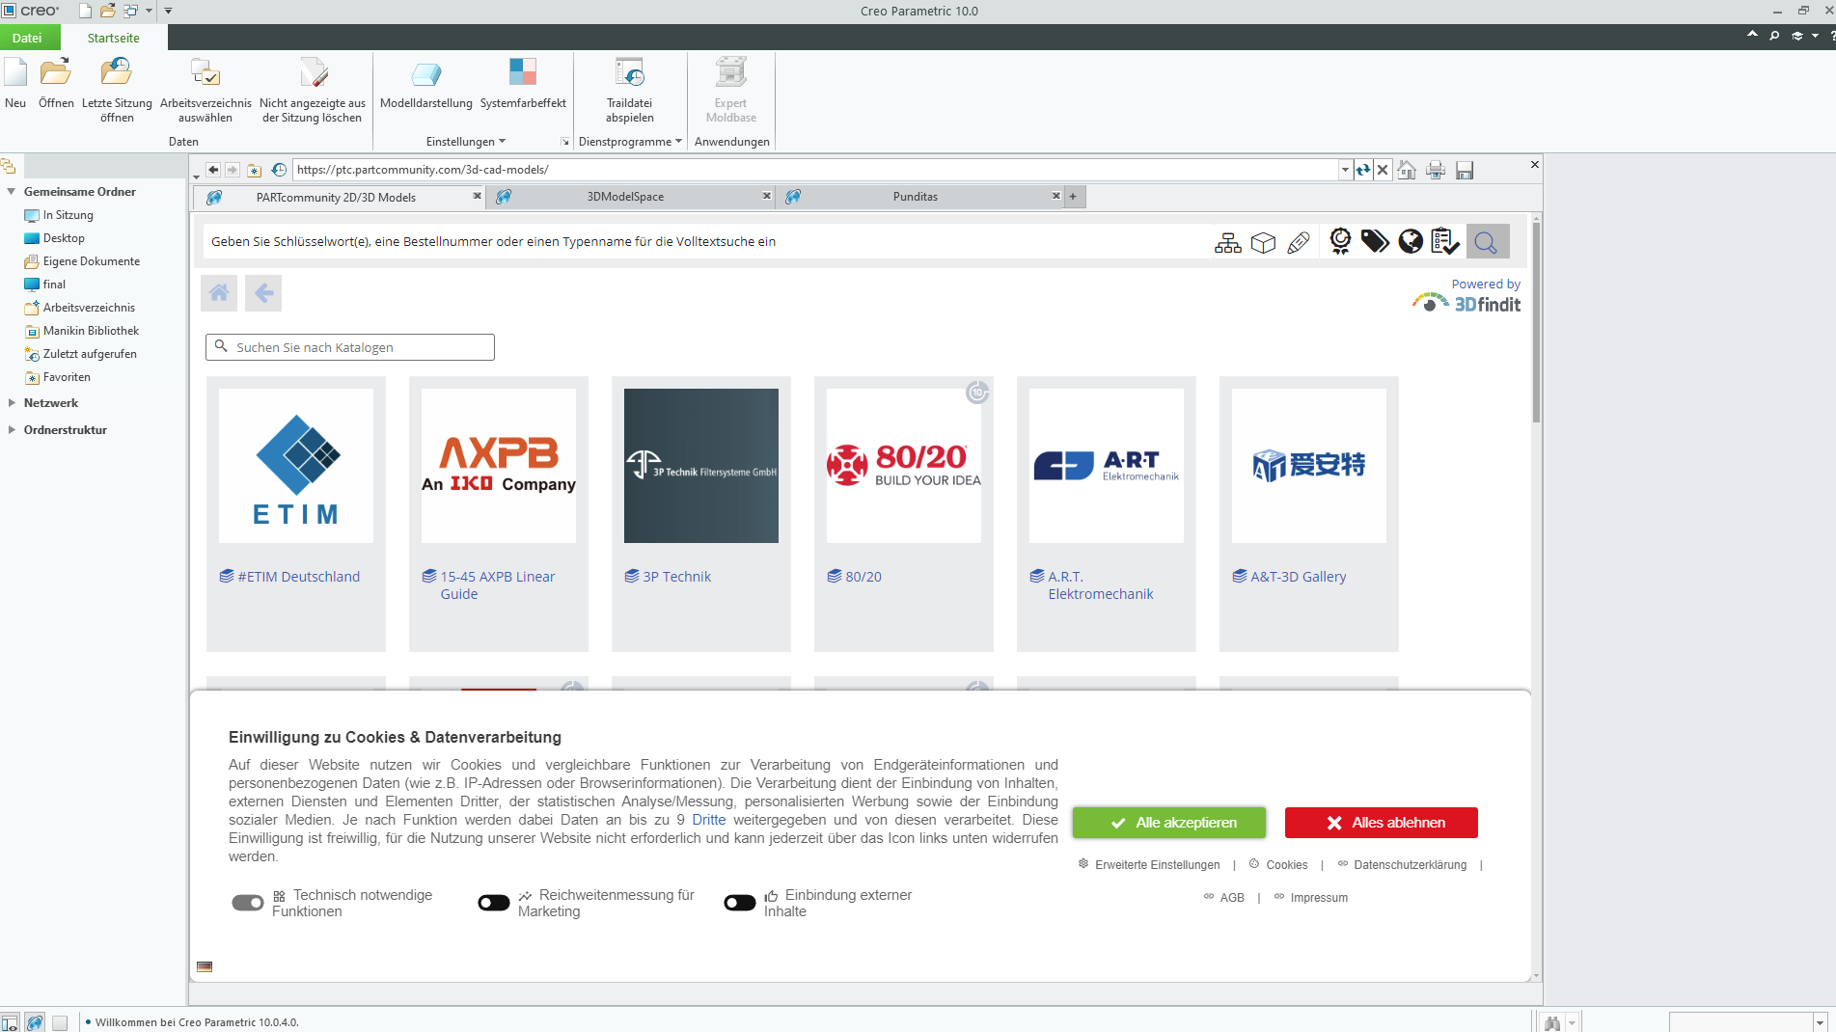Open ETIM Deutschland catalog thumbnail
This screenshot has width=1836, height=1032.
[296, 466]
